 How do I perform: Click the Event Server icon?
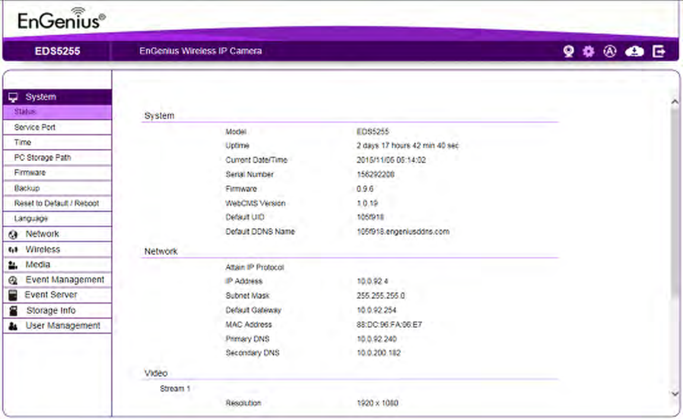13,295
